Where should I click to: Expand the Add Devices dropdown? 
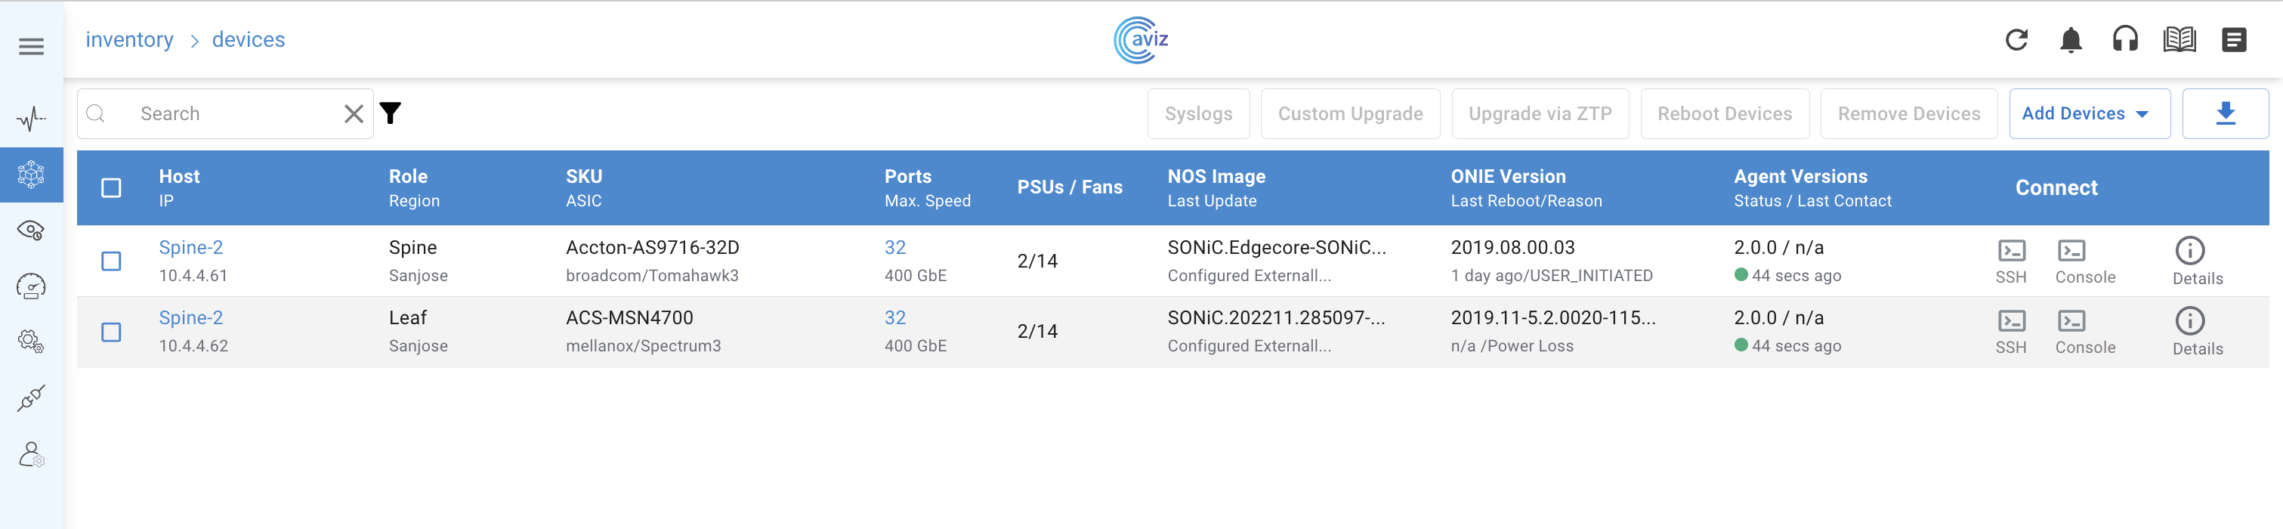[x=2088, y=113]
